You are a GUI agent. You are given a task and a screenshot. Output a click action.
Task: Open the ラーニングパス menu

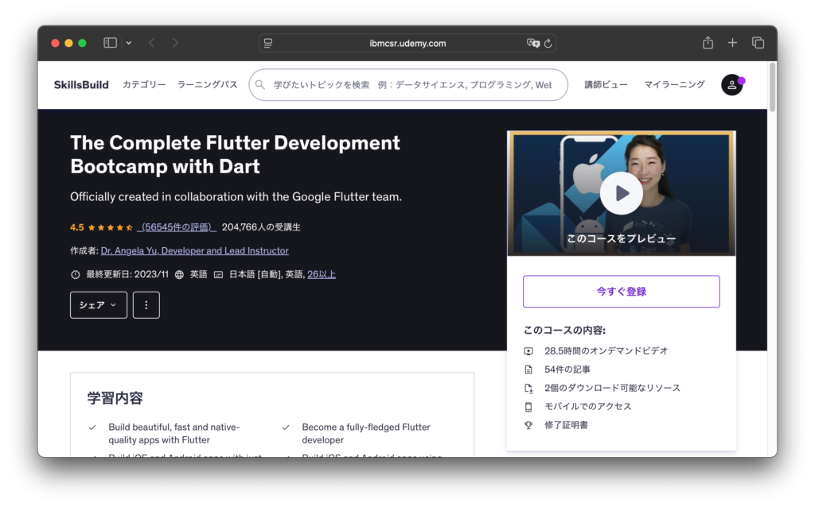click(208, 84)
